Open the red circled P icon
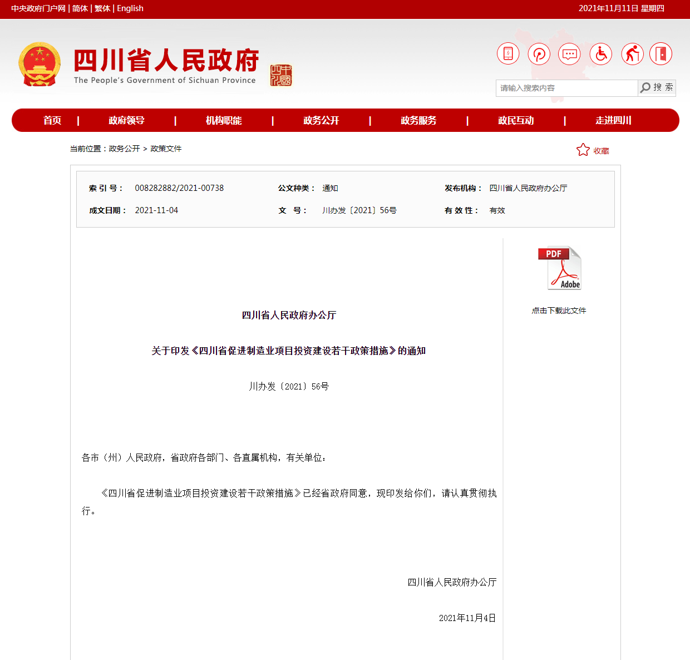The height and width of the screenshot is (660, 690). pyautogui.click(x=539, y=54)
